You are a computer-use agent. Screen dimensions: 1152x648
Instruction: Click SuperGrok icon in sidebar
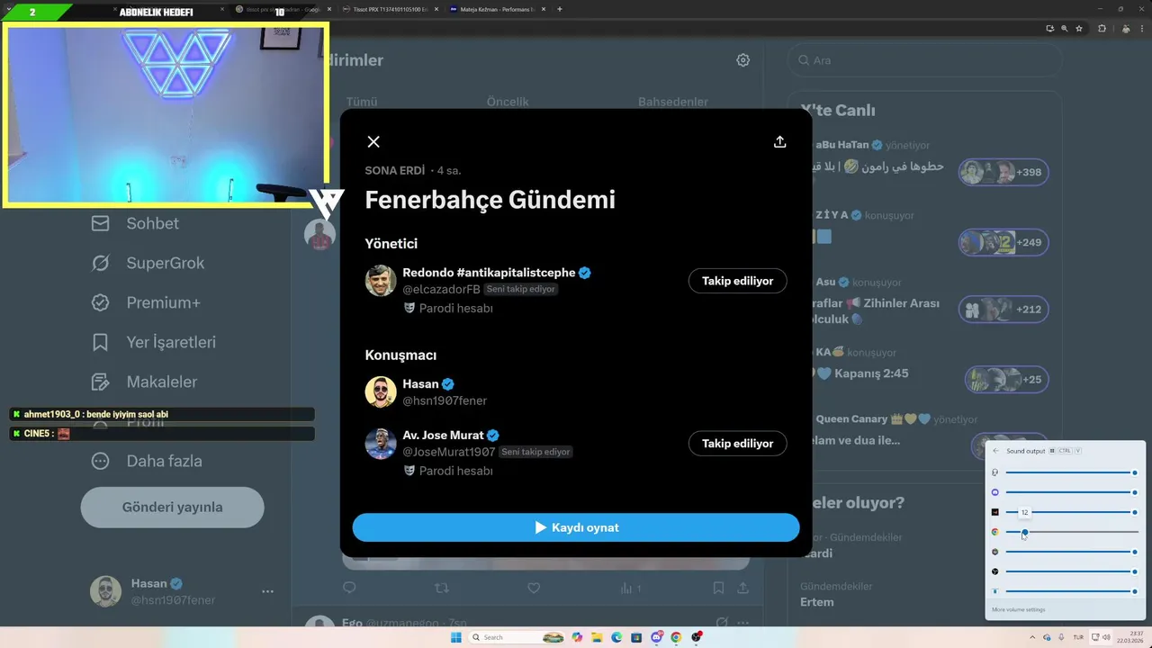click(x=101, y=263)
